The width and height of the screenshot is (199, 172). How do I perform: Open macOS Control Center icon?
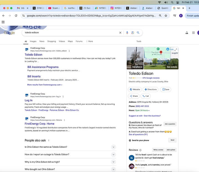point(178,2)
